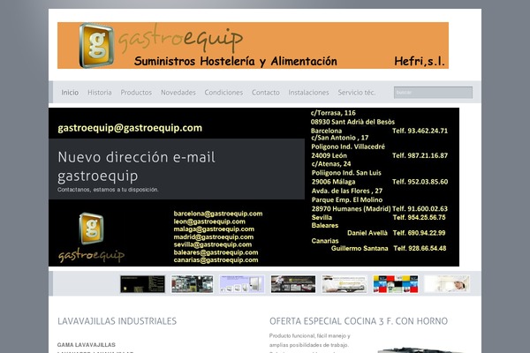
Task: Go to the Condiciones page
Action: click(x=223, y=93)
